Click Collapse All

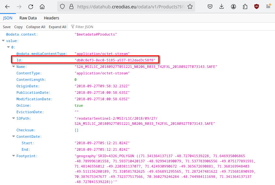pos(36,27)
